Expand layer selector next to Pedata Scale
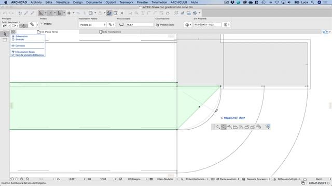 188,25
